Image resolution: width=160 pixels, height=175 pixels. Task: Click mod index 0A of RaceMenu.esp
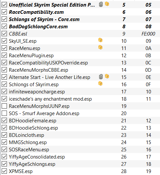148,48
